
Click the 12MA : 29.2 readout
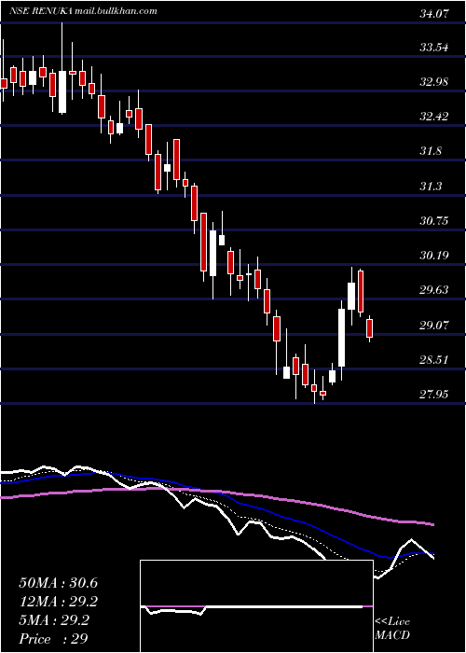(58, 602)
